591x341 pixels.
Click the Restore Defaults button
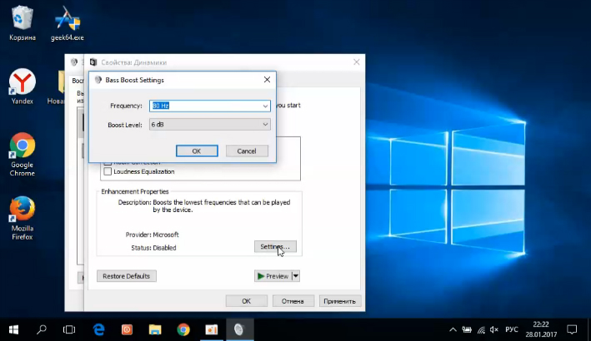click(127, 276)
